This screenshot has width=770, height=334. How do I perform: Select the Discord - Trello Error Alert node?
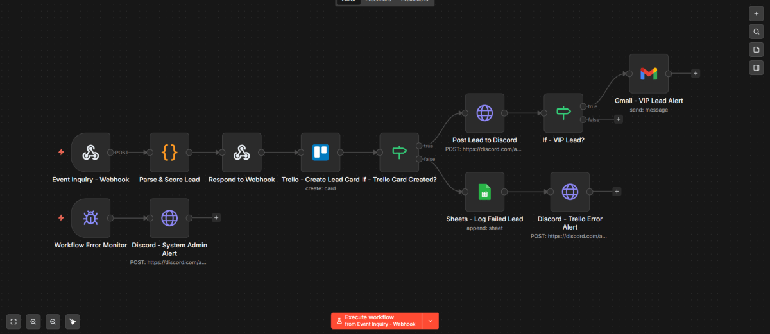click(570, 192)
